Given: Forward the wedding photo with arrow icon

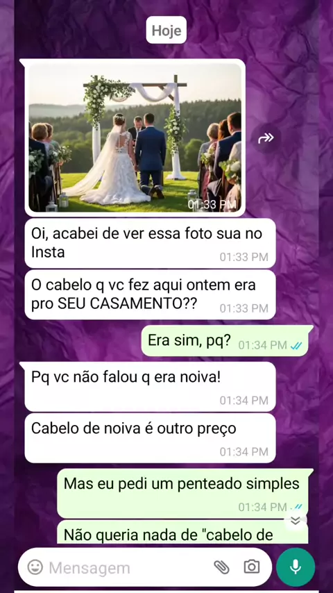Looking at the screenshot, I should pos(266,138).
